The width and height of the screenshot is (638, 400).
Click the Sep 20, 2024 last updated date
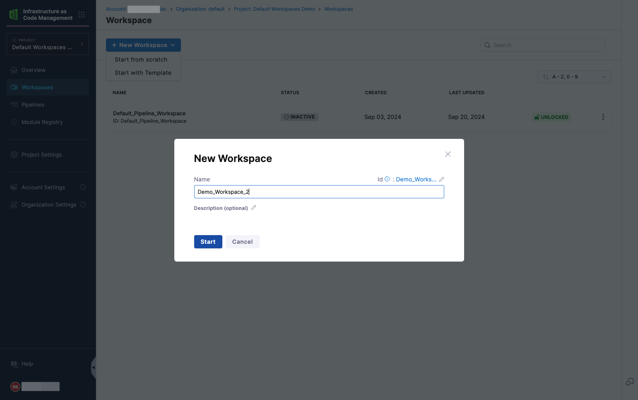pos(466,117)
